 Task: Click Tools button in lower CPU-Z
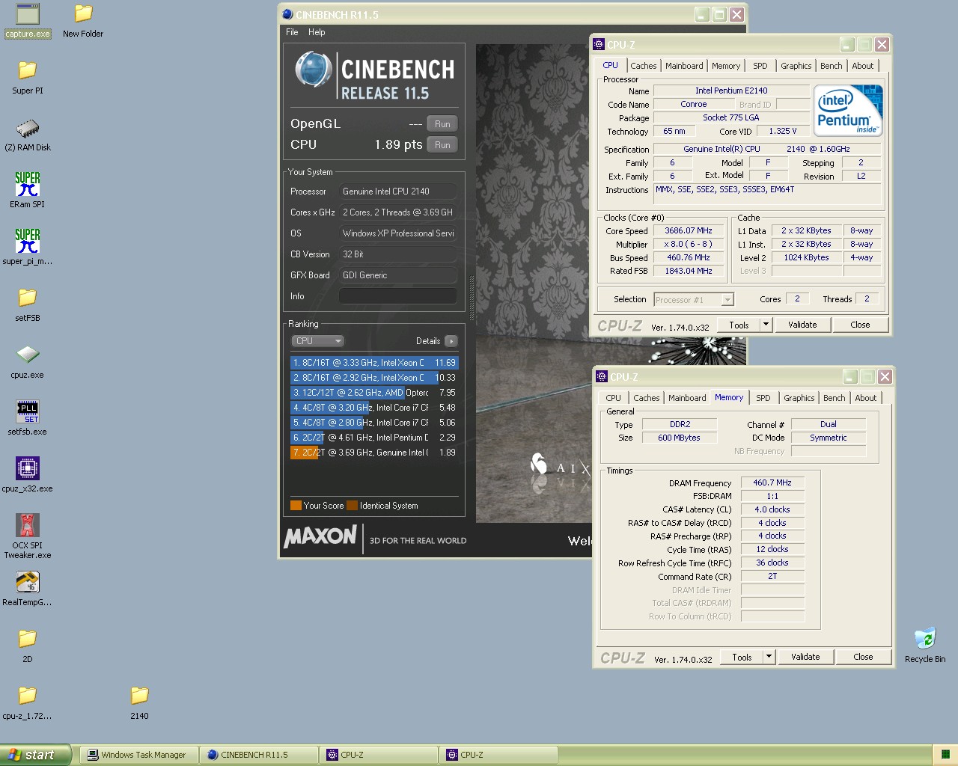(x=742, y=657)
